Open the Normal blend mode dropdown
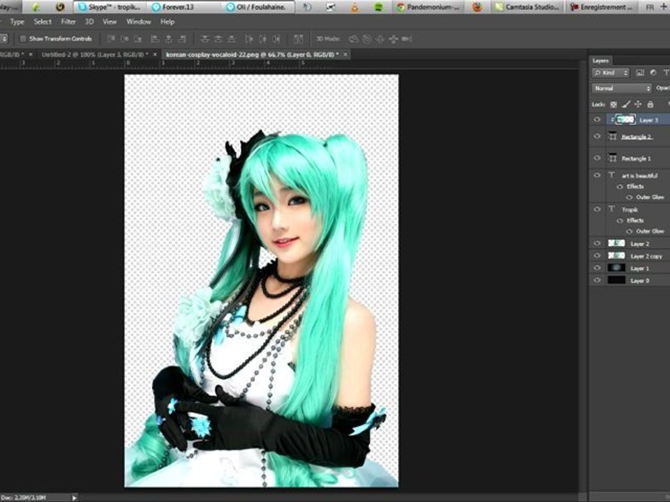This screenshot has height=502, width=670. click(622, 89)
